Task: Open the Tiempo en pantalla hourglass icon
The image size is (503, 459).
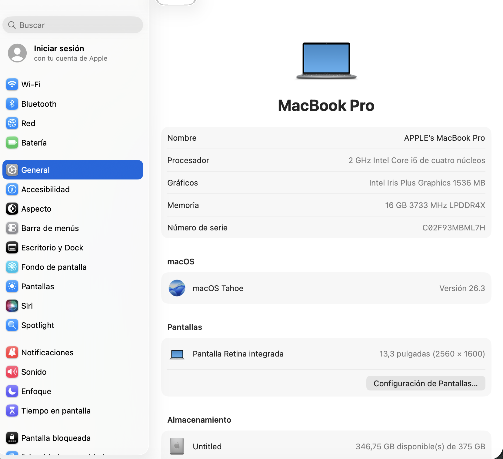Action: click(x=12, y=411)
